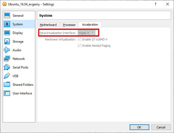This screenshot has width=174, height=133.
Task: Click the System heading text
Action: [x=46, y=15]
